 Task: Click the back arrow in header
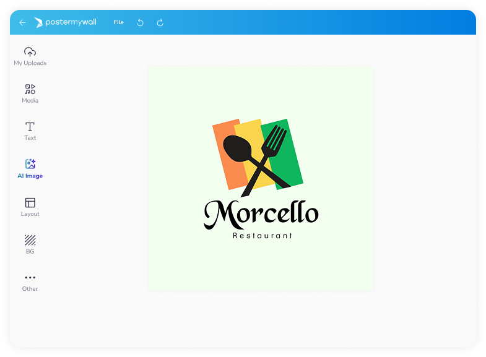22,22
